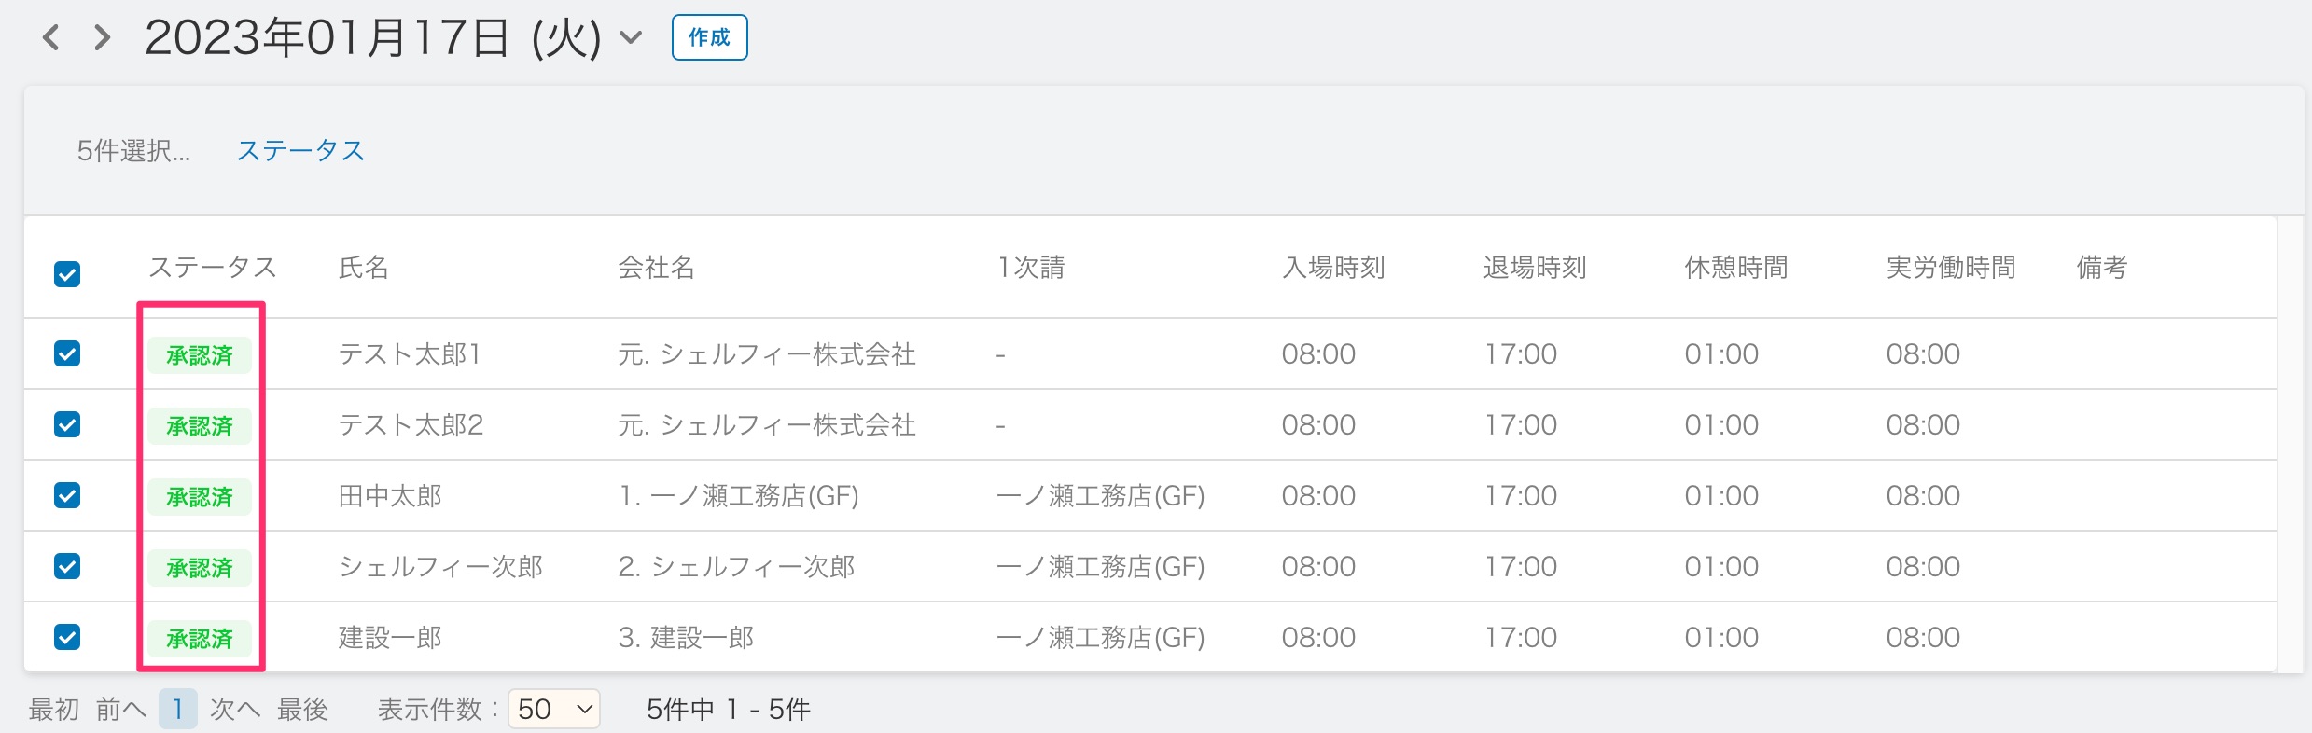Click the 作成 button
Screen dimensions: 2312x733
click(709, 38)
